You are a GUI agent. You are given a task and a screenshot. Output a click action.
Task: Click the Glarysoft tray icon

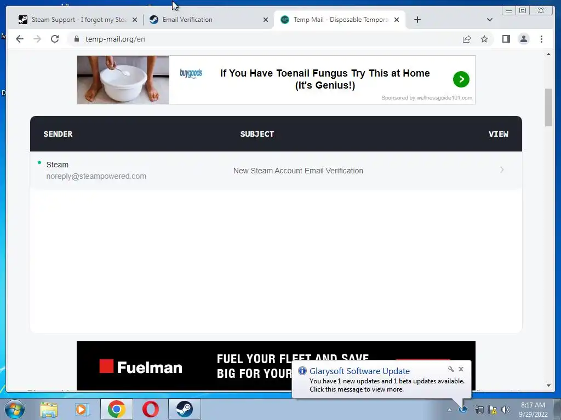tap(463, 410)
